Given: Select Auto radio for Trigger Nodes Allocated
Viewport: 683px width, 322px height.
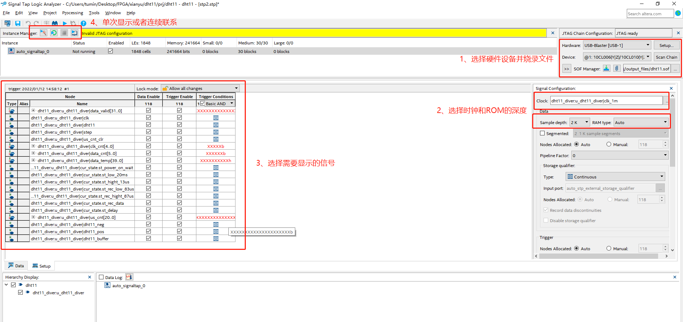Looking at the screenshot, I should tap(576, 248).
